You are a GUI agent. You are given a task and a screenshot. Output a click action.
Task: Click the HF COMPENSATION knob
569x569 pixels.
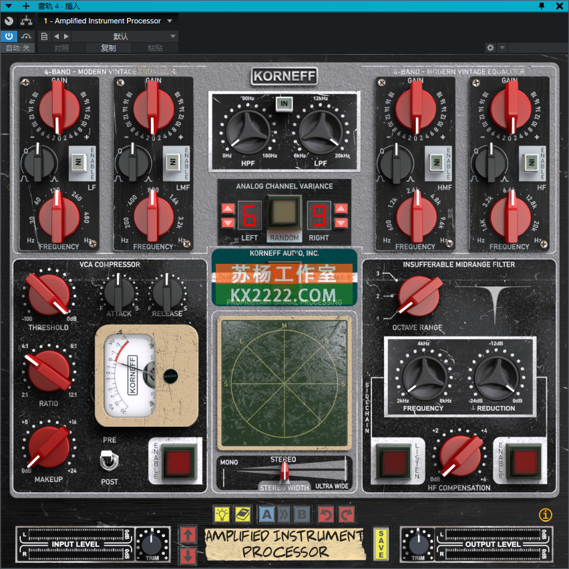click(461, 456)
